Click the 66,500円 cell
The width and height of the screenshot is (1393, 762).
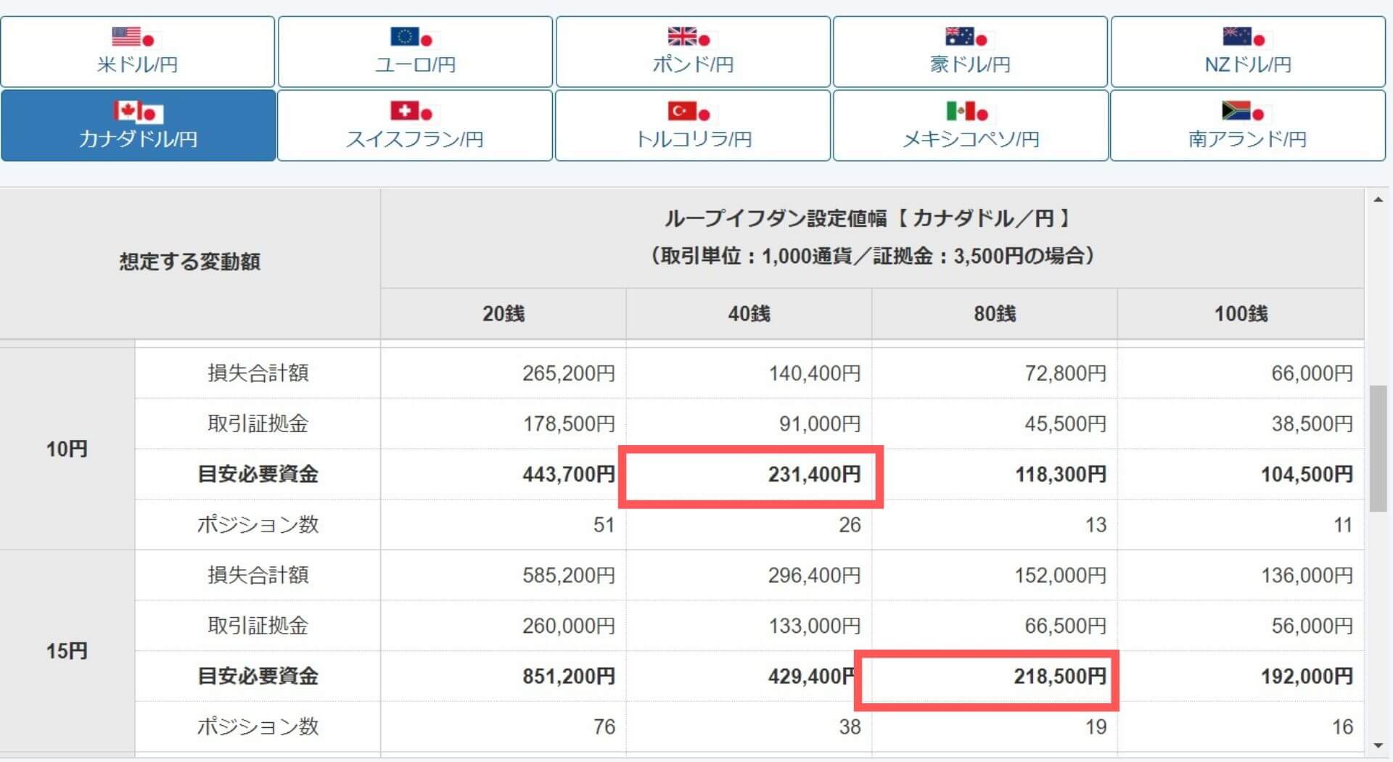coord(995,626)
